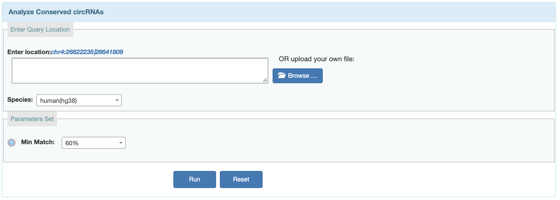This screenshot has height=200, width=560.
Task: Click the Analyze Conserved circRNAs panel heading
Action: coord(56,12)
